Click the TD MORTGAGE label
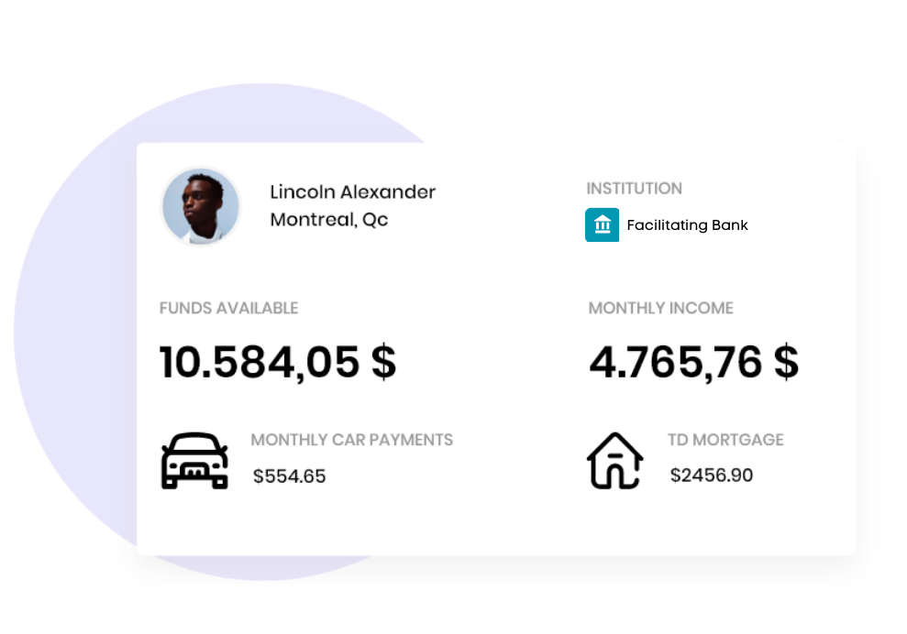Image resolution: width=907 pixels, height=634 pixels. coord(725,440)
